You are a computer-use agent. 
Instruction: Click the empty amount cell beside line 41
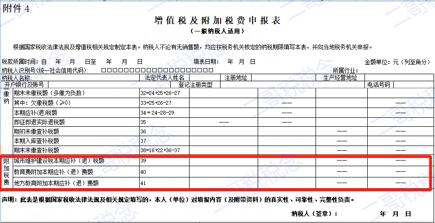click(x=223, y=183)
